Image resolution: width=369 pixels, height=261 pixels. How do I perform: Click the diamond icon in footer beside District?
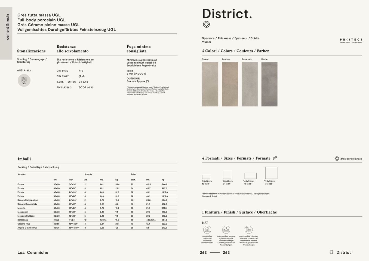coord(331,252)
